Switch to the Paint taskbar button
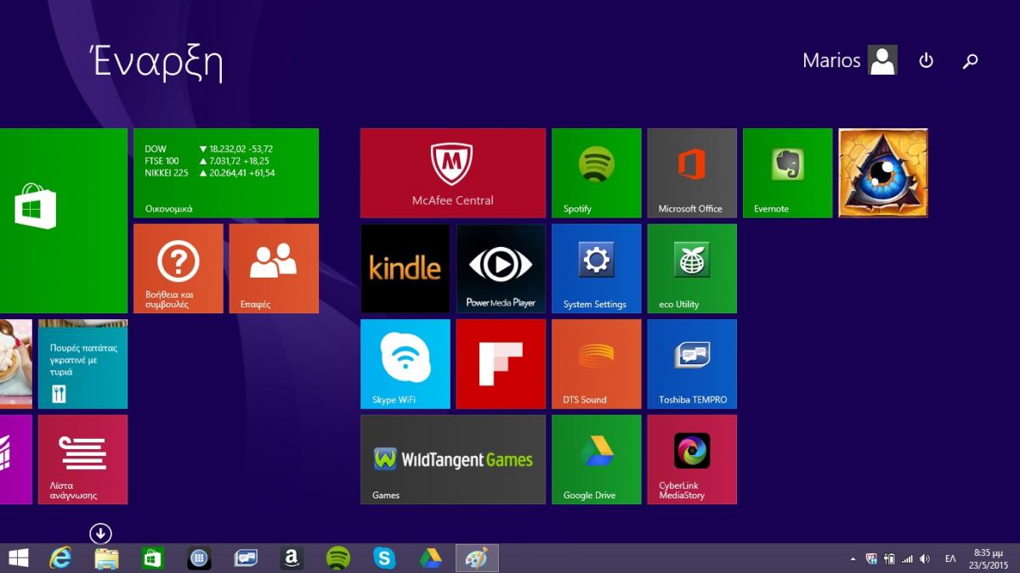 tap(477, 558)
